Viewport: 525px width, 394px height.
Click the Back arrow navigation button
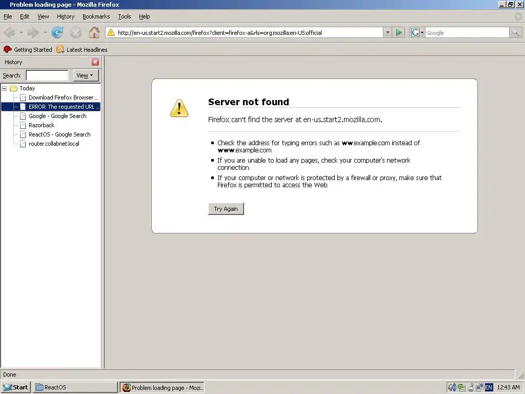click(x=9, y=32)
